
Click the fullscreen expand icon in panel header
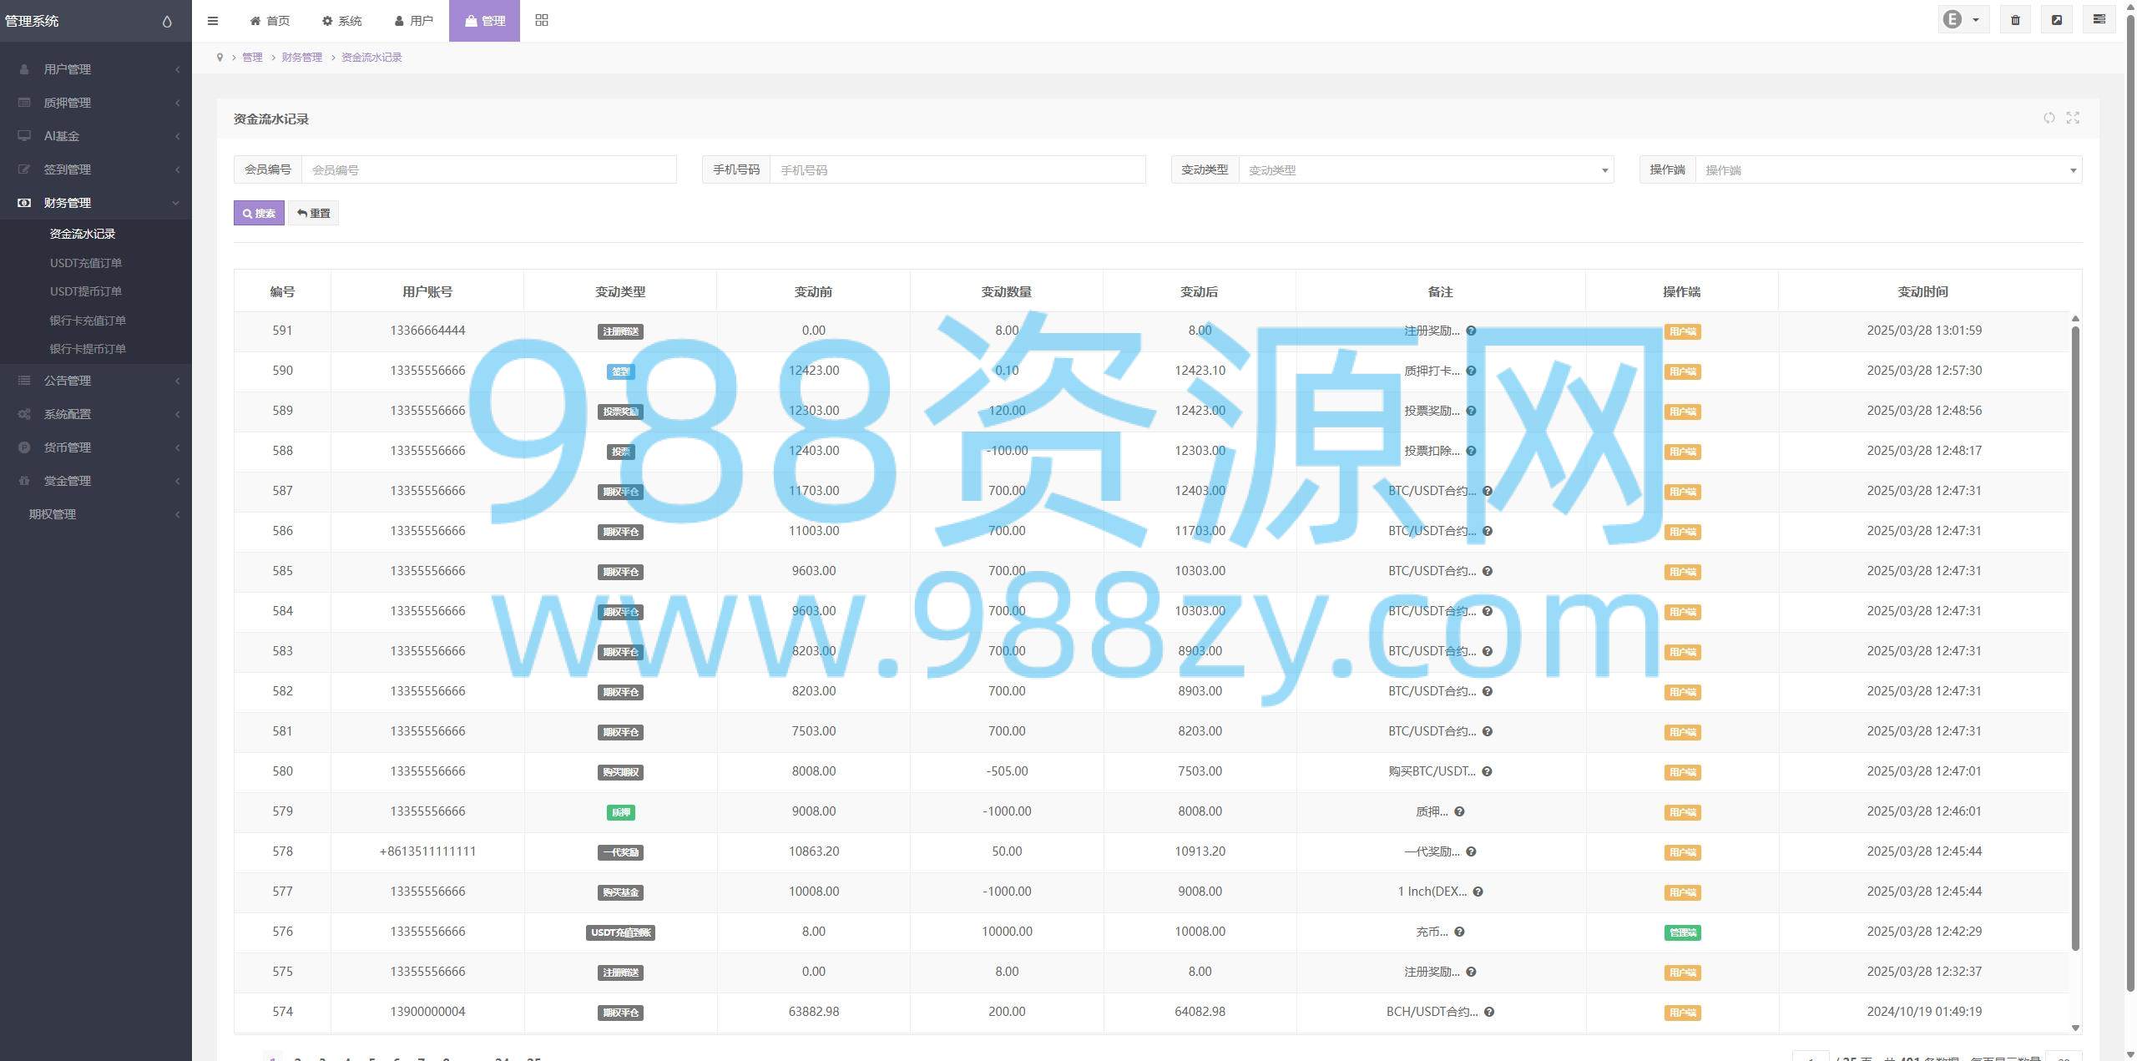[x=2073, y=118]
